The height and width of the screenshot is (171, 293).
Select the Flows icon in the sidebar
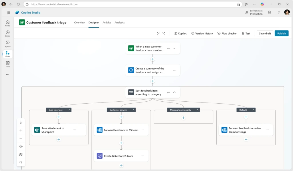click(7, 54)
